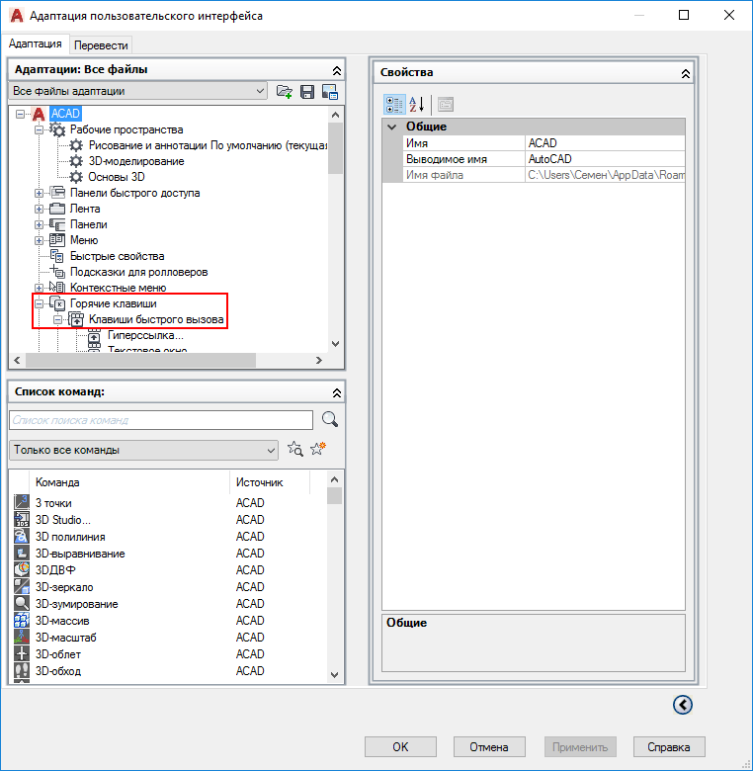Collapse the Общие properties group
753x771 pixels.
(x=392, y=127)
